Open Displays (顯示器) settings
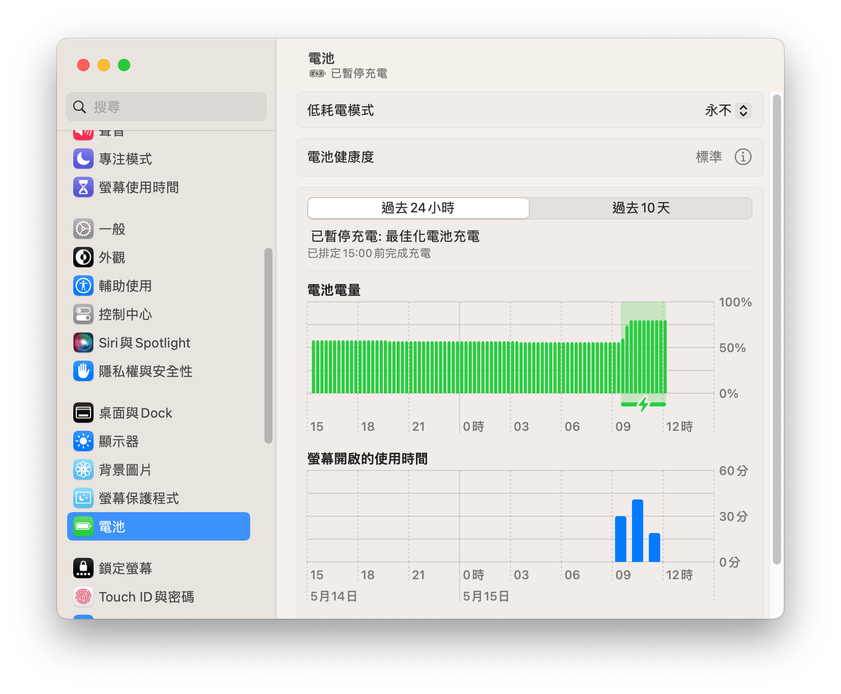Image resolution: width=841 pixels, height=694 pixels. 118,441
